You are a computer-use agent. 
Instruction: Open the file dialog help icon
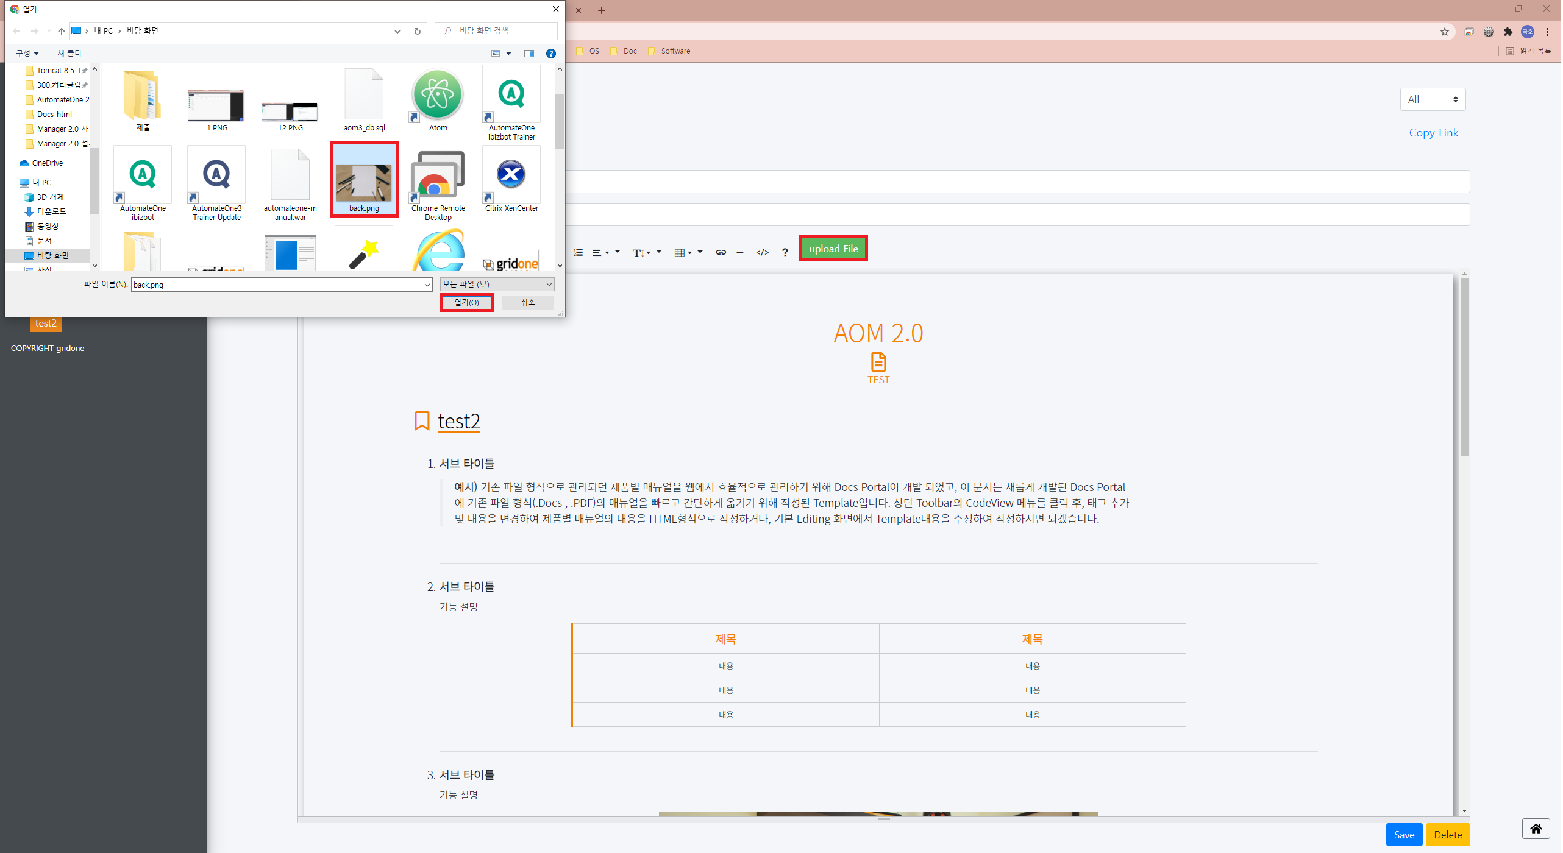tap(550, 54)
